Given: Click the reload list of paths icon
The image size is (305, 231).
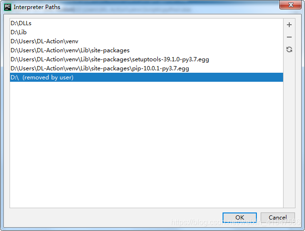Looking at the screenshot, I should 289,49.
